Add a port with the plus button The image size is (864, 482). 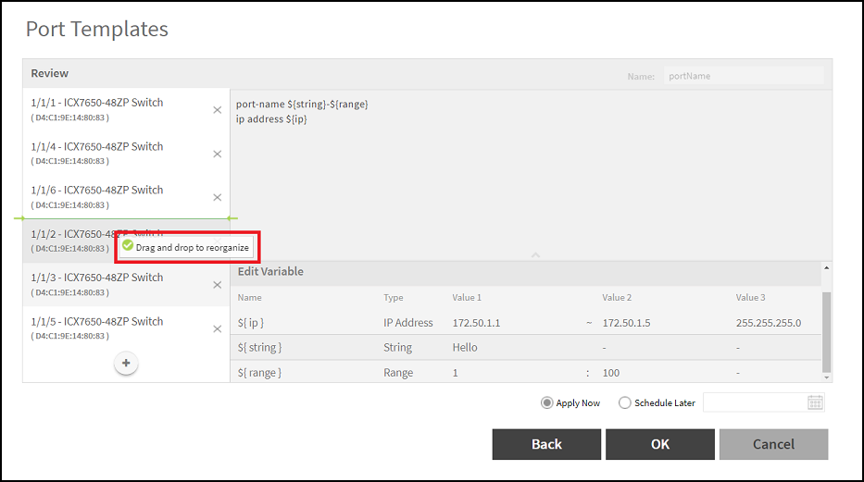pos(126,364)
